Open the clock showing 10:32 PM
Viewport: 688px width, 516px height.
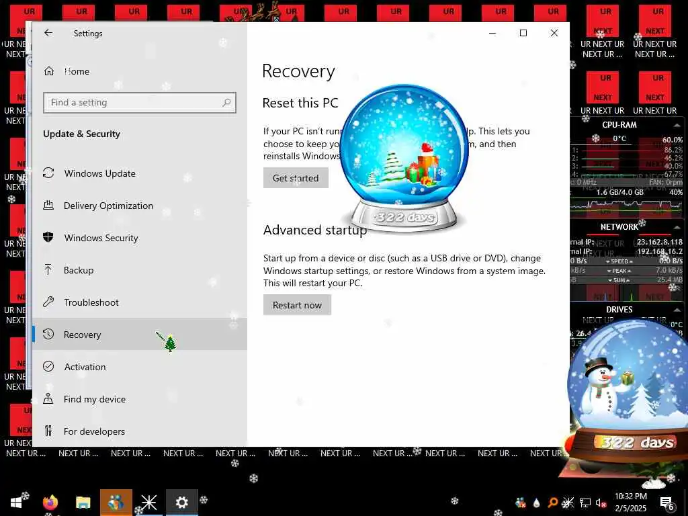(x=630, y=503)
